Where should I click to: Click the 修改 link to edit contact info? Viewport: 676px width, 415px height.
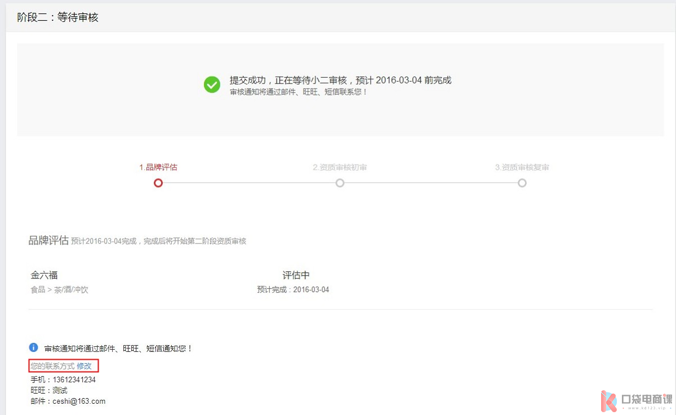[x=84, y=366]
